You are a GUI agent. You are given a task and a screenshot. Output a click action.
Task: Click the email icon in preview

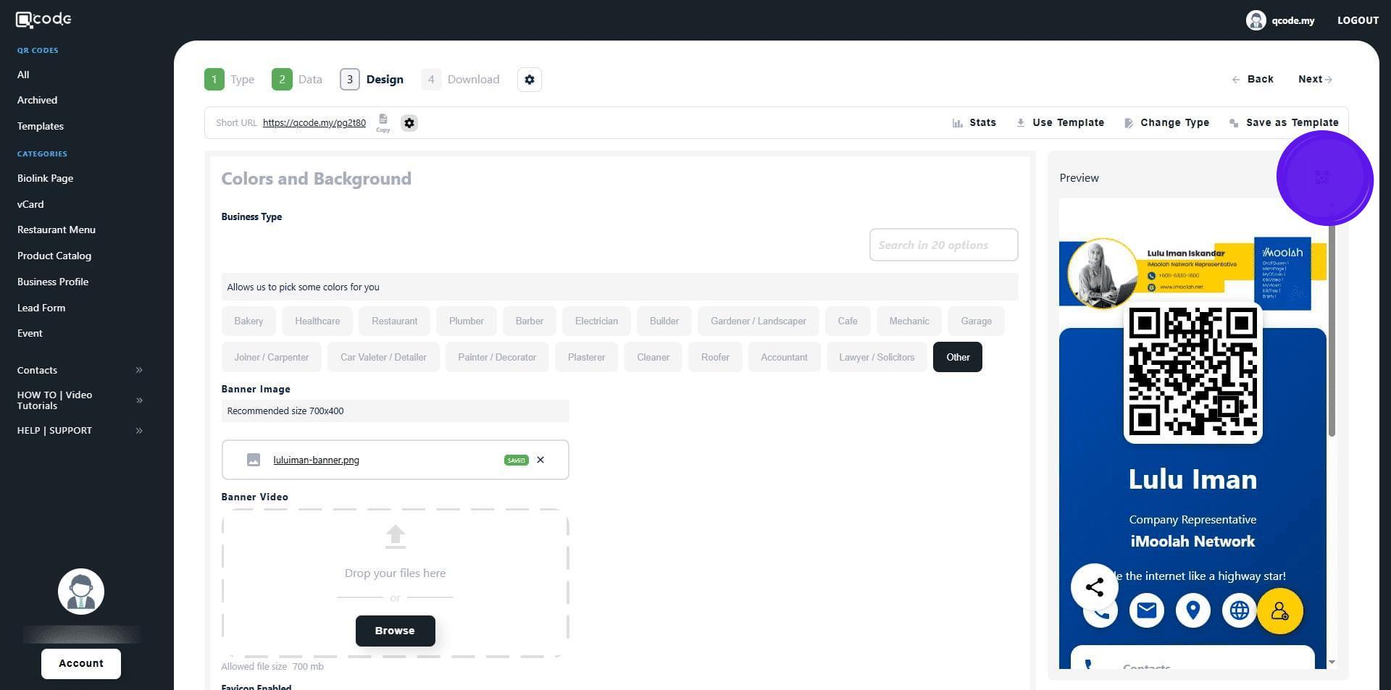click(x=1146, y=610)
